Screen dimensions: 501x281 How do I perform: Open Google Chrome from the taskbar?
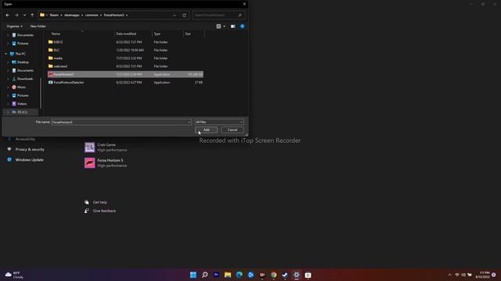coord(273,275)
